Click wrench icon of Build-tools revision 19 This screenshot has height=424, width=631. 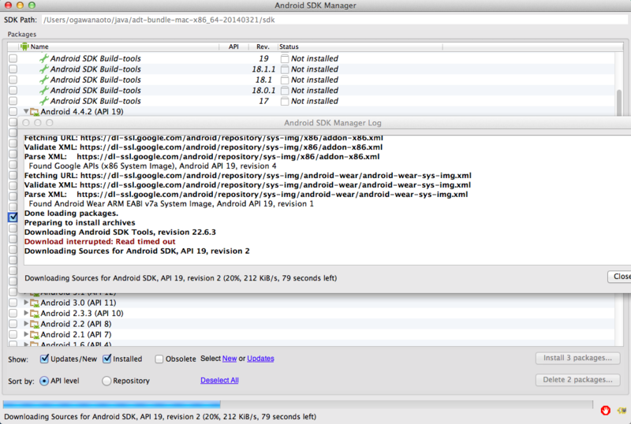pos(44,58)
